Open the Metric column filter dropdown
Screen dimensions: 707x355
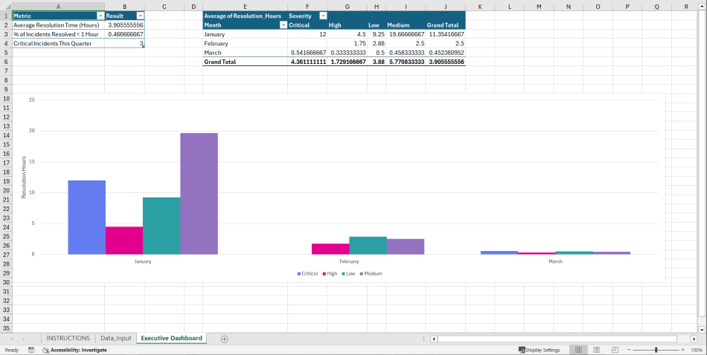click(100, 16)
